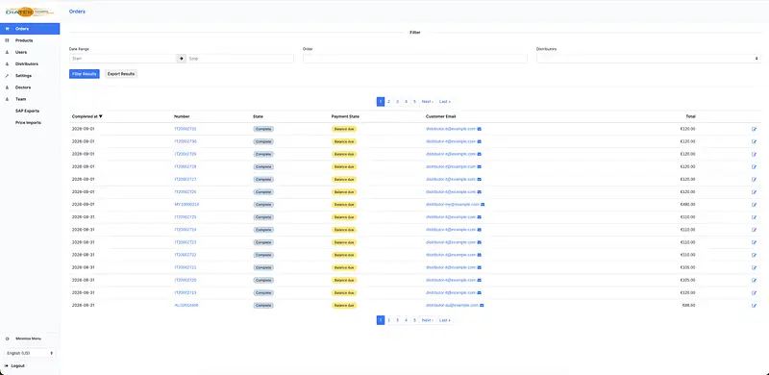Open edit icon for order IT20002723
Image resolution: width=769 pixels, height=375 pixels.
point(754,242)
